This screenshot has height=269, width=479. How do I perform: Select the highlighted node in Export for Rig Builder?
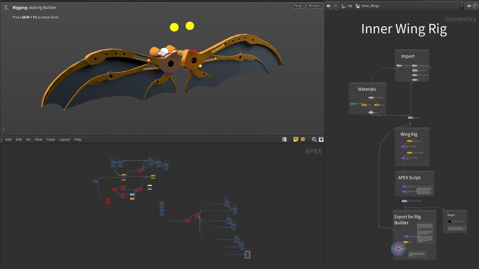pos(399,248)
